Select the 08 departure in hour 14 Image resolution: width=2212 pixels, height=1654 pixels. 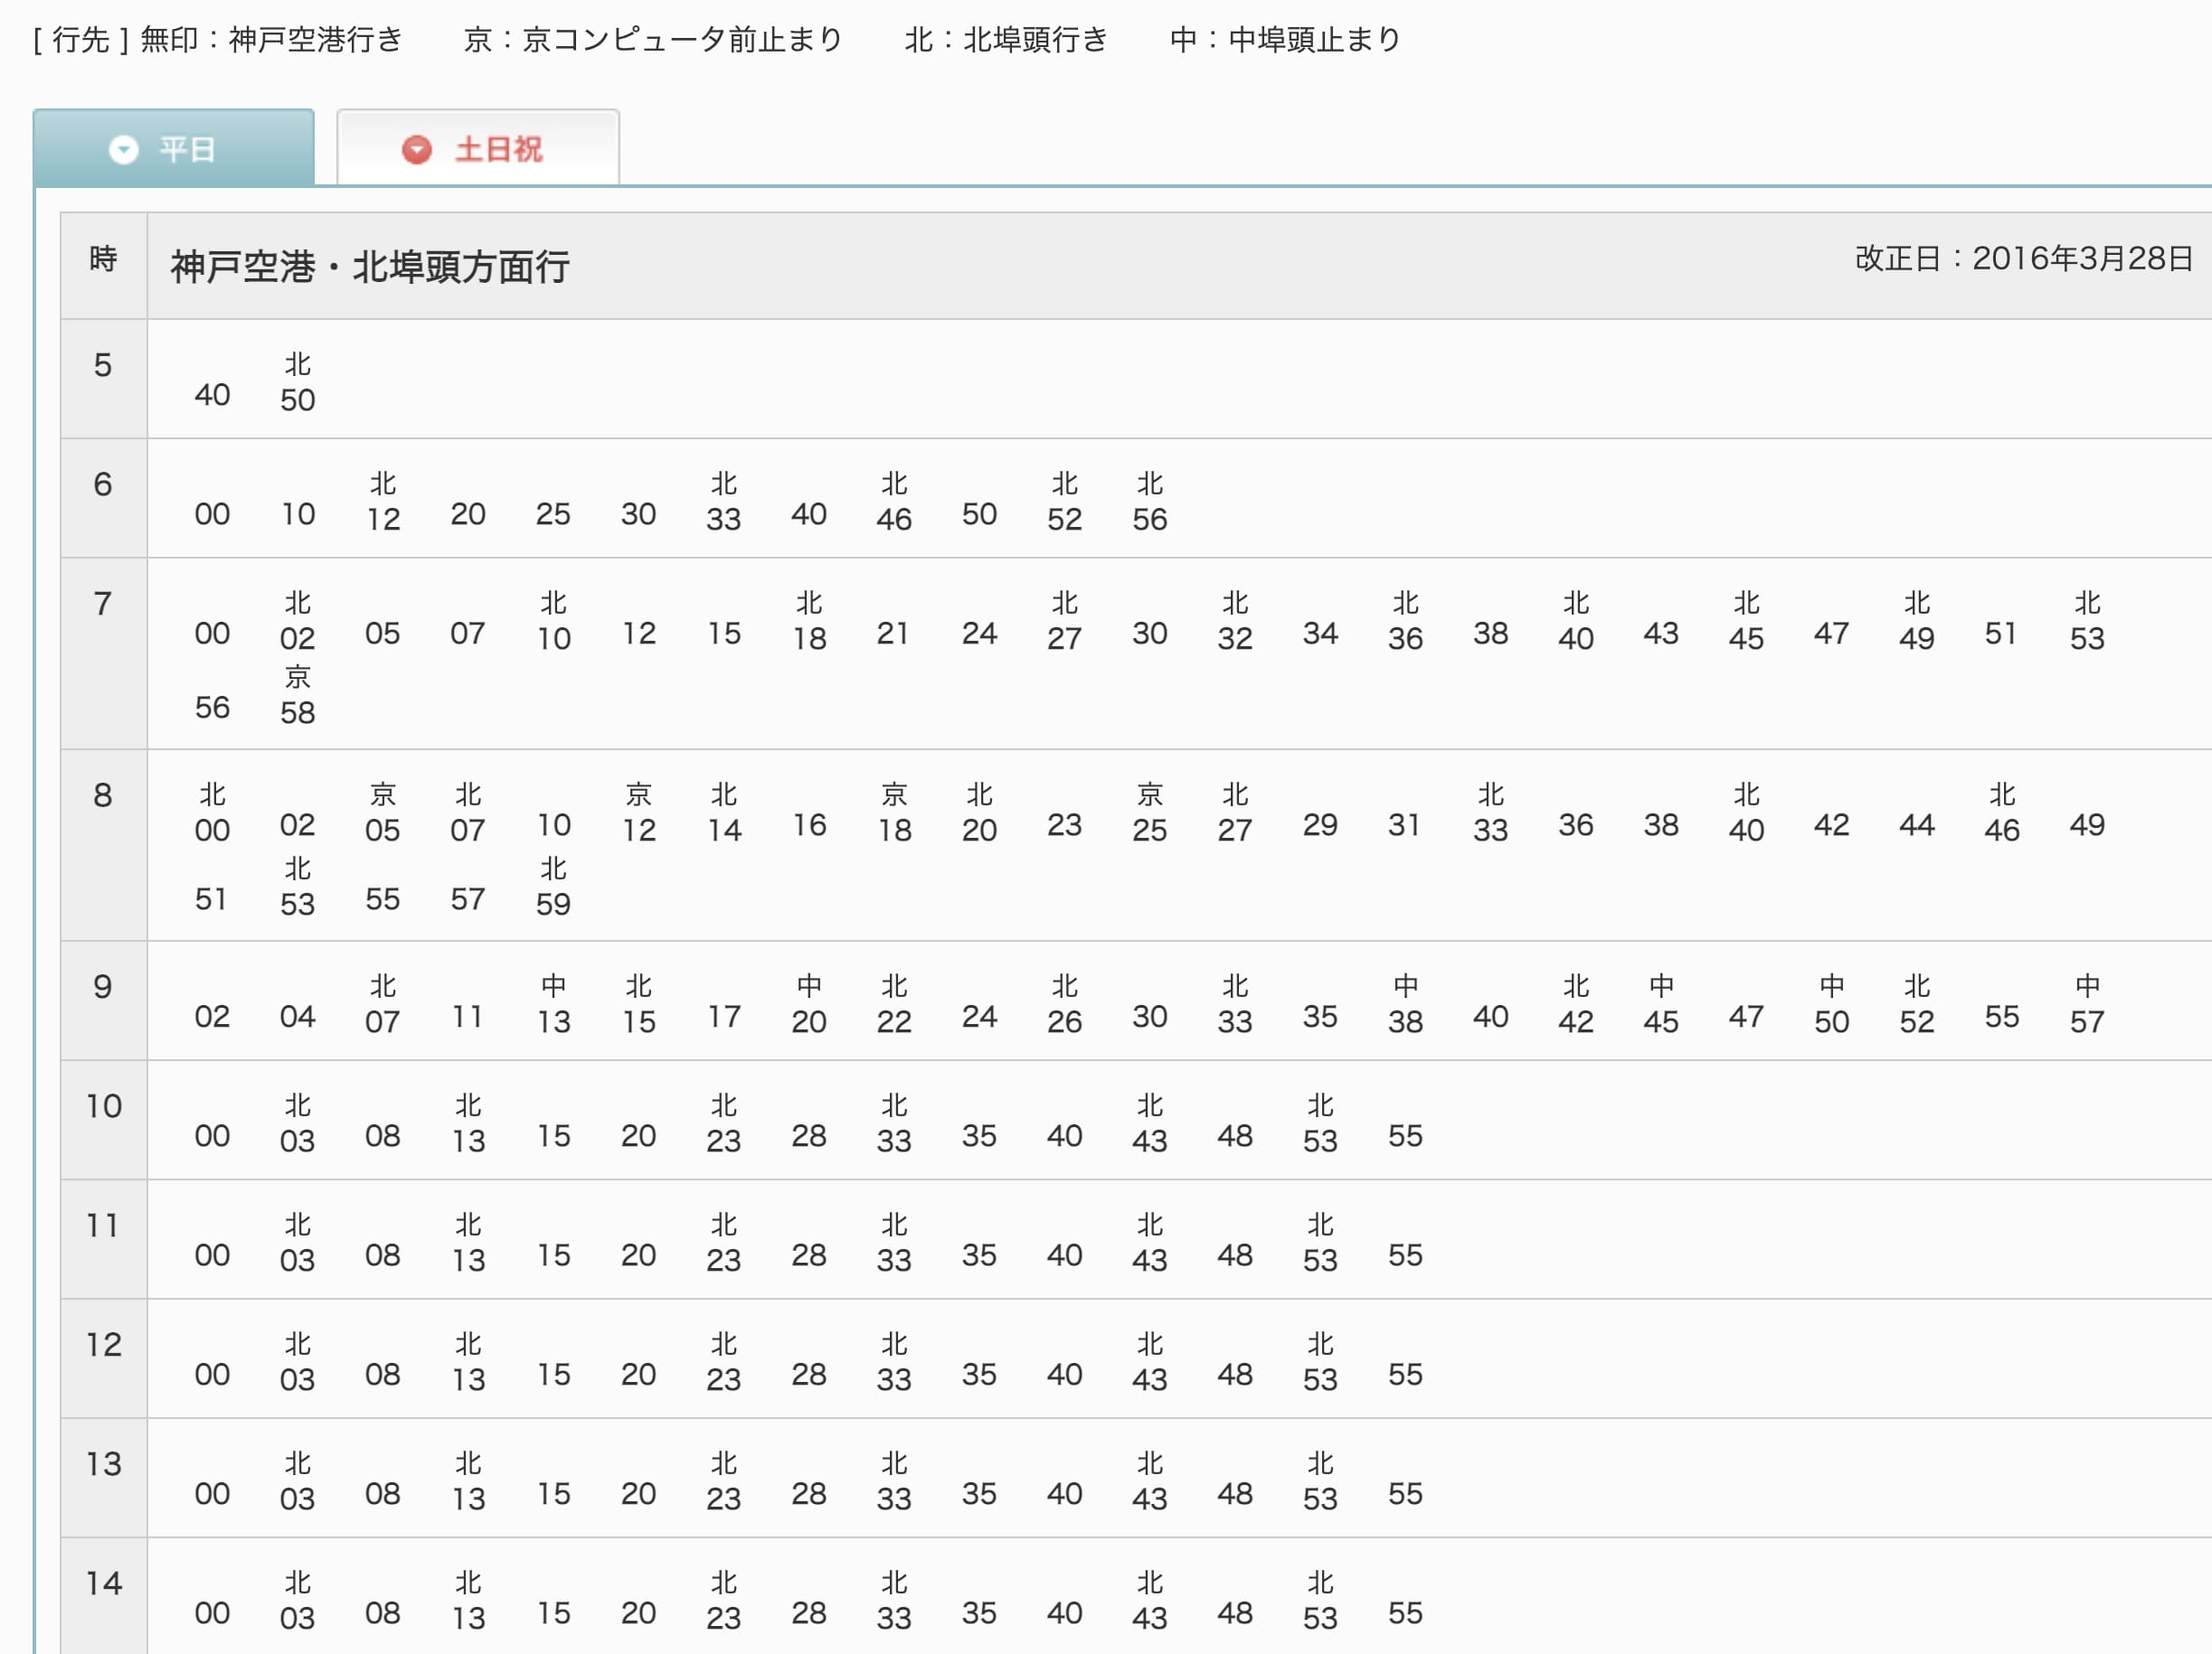(x=383, y=1612)
